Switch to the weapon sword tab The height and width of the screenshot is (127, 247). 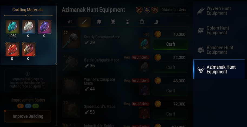pos(84,22)
